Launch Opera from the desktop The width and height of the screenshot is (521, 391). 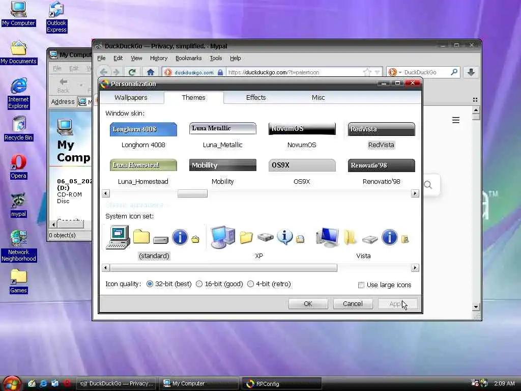pyautogui.click(x=18, y=167)
